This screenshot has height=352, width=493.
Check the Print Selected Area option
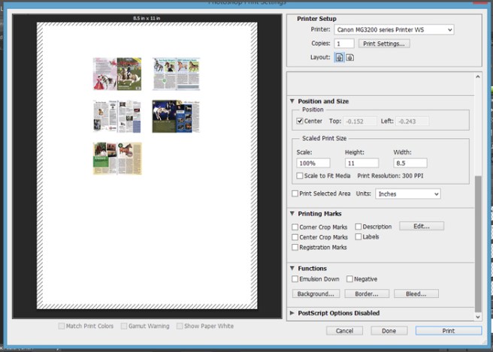point(295,194)
